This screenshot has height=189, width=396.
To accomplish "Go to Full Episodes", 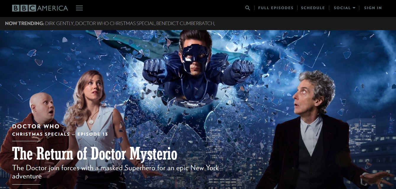I will tap(276, 8).
